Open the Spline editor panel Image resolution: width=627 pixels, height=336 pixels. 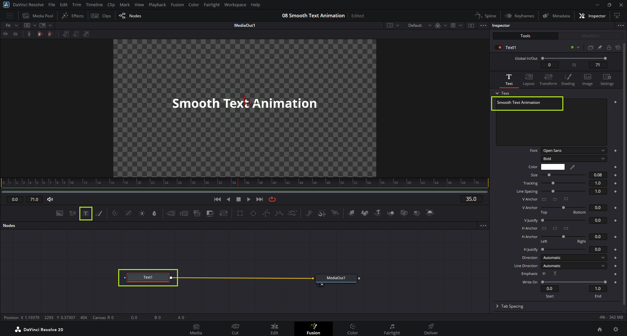pyautogui.click(x=486, y=16)
